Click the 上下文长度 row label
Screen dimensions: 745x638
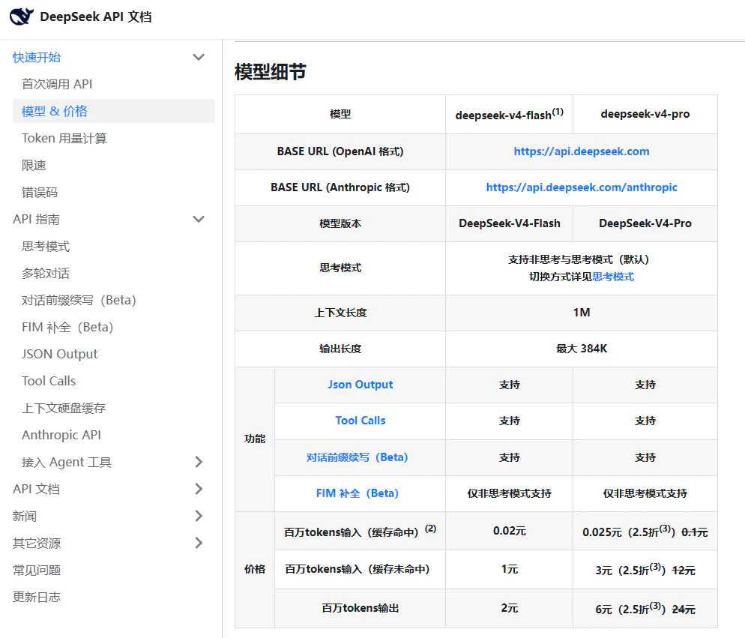coord(340,313)
